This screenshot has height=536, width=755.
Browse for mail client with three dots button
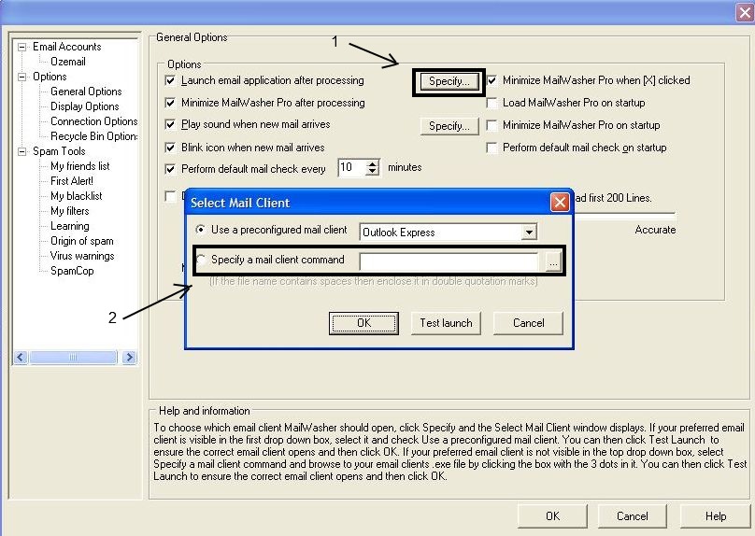(554, 262)
